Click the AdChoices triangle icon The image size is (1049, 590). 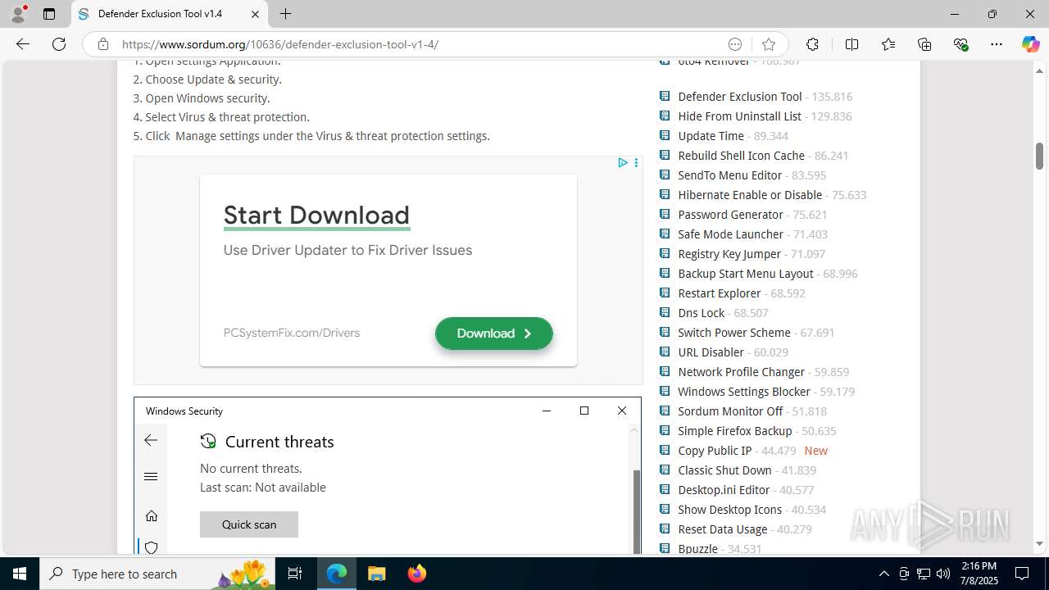(x=623, y=163)
